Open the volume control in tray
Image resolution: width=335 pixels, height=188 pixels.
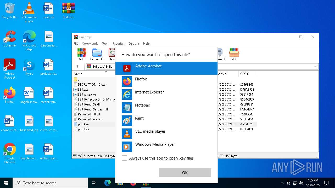[301, 183]
